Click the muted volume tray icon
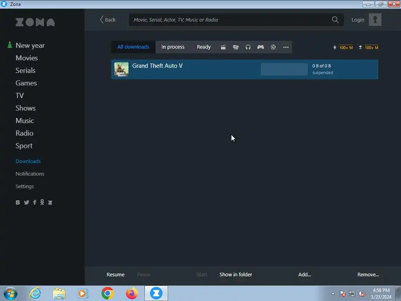The height and width of the screenshot is (301, 401). point(361,294)
